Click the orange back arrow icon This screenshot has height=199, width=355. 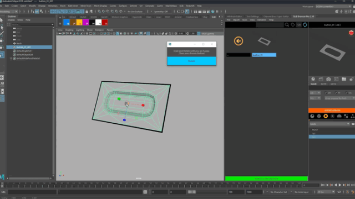coord(239,41)
